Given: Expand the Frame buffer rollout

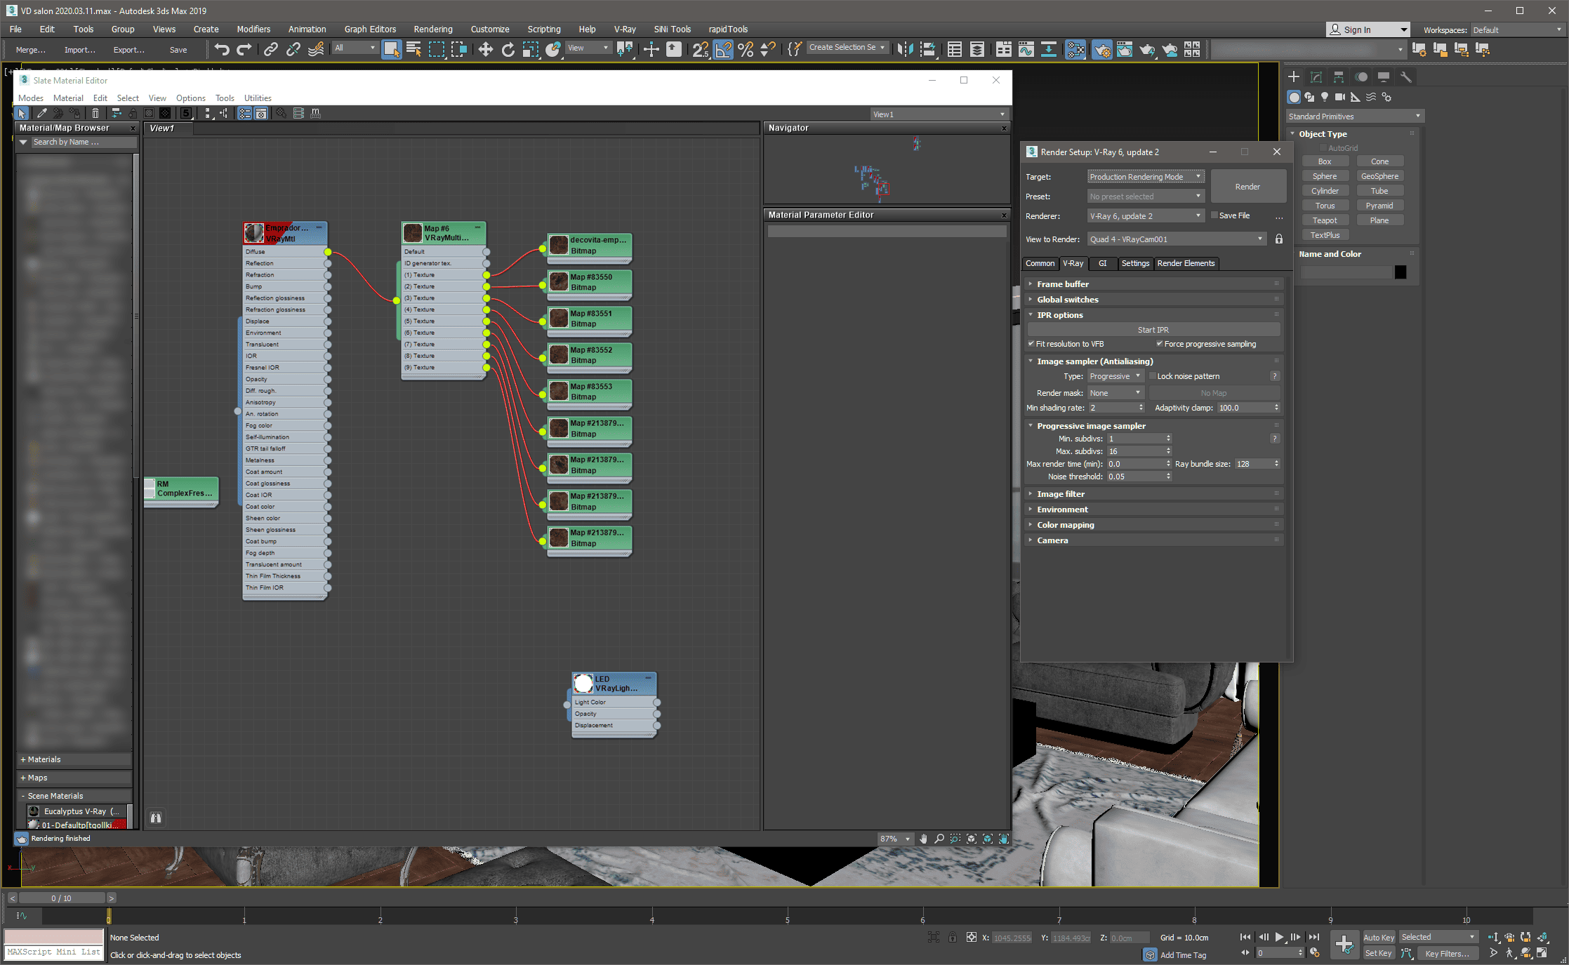Looking at the screenshot, I should [1154, 284].
